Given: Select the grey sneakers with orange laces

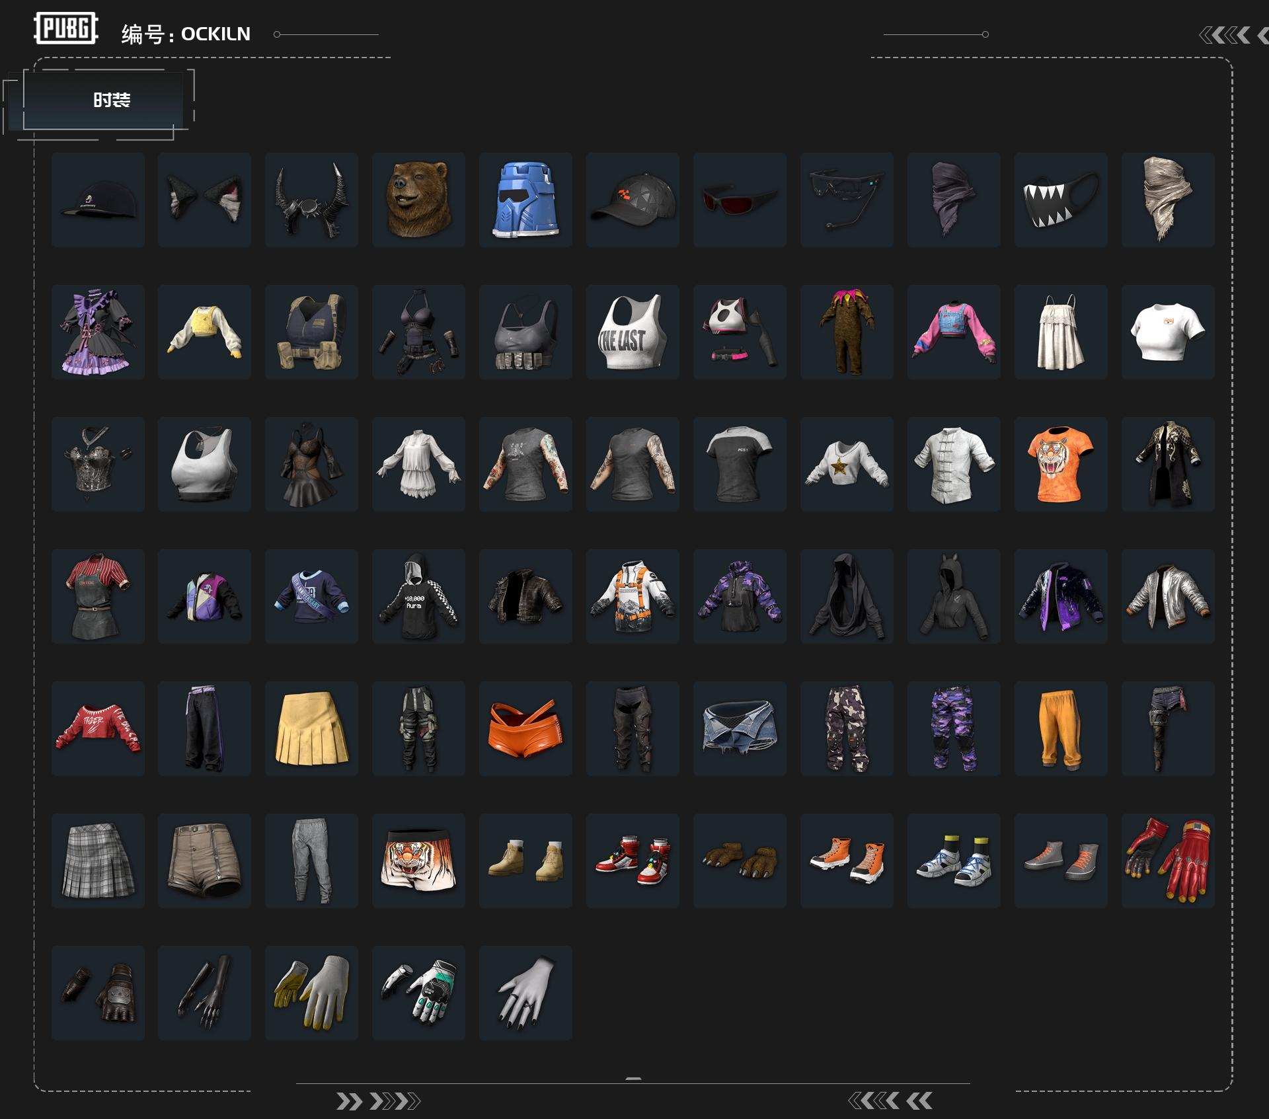Looking at the screenshot, I should click(1061, 861).
